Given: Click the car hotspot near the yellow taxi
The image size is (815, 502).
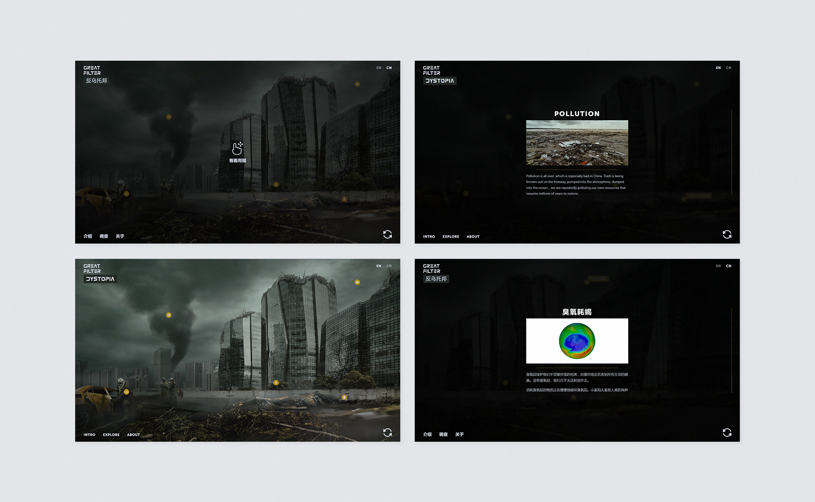Looking at the screenshot, I should (126, 195).
